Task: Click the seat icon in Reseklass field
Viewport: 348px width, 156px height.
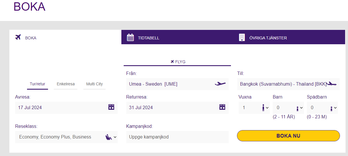Action: point(109,137)
